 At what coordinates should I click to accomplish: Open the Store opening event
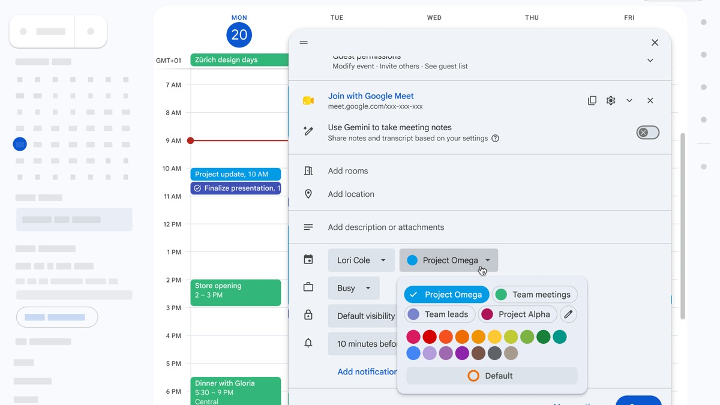[x=236, y=293]
